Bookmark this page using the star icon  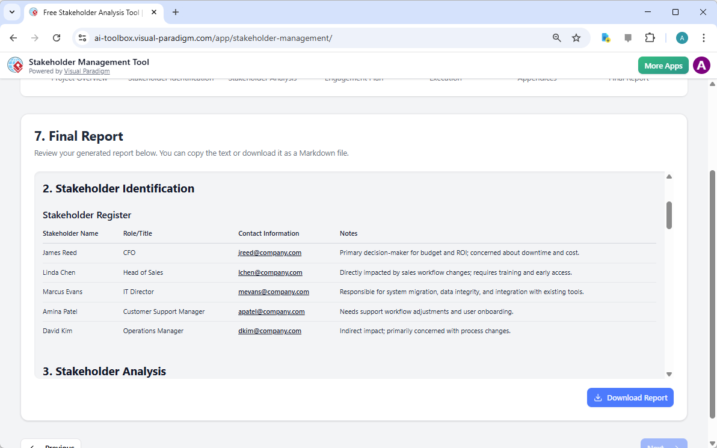click(576, 37)
